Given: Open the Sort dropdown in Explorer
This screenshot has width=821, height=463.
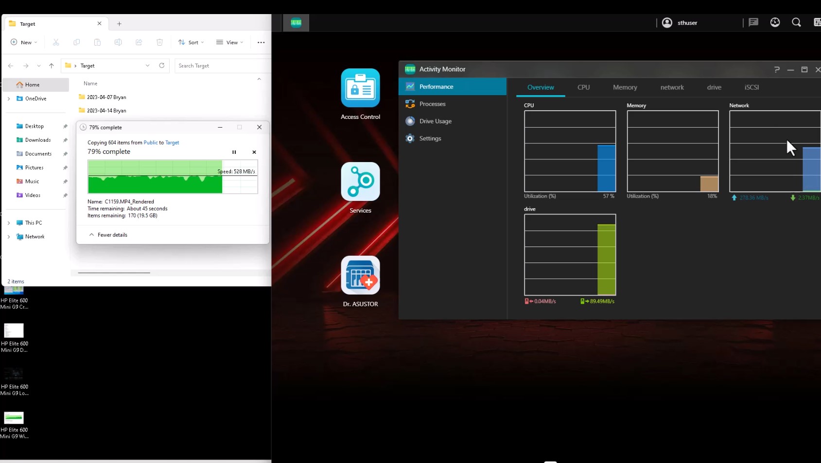Looking at the screenshot, I should click(x=191, y=42).
